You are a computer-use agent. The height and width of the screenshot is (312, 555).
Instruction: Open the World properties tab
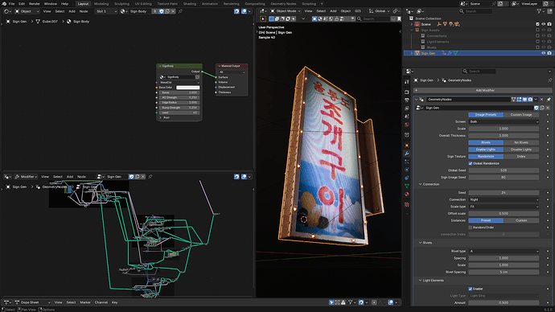407,125
